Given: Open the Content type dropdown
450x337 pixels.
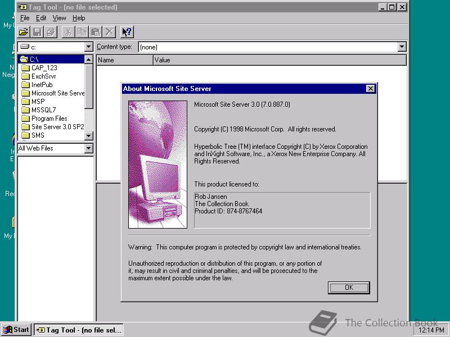Looking at the screenshot, I should [402, 47].
